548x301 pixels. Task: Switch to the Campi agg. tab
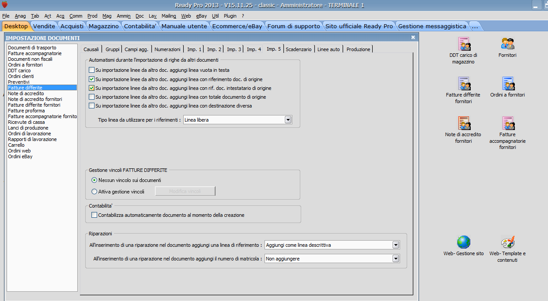pyautogui.click(x=136, y=49)
